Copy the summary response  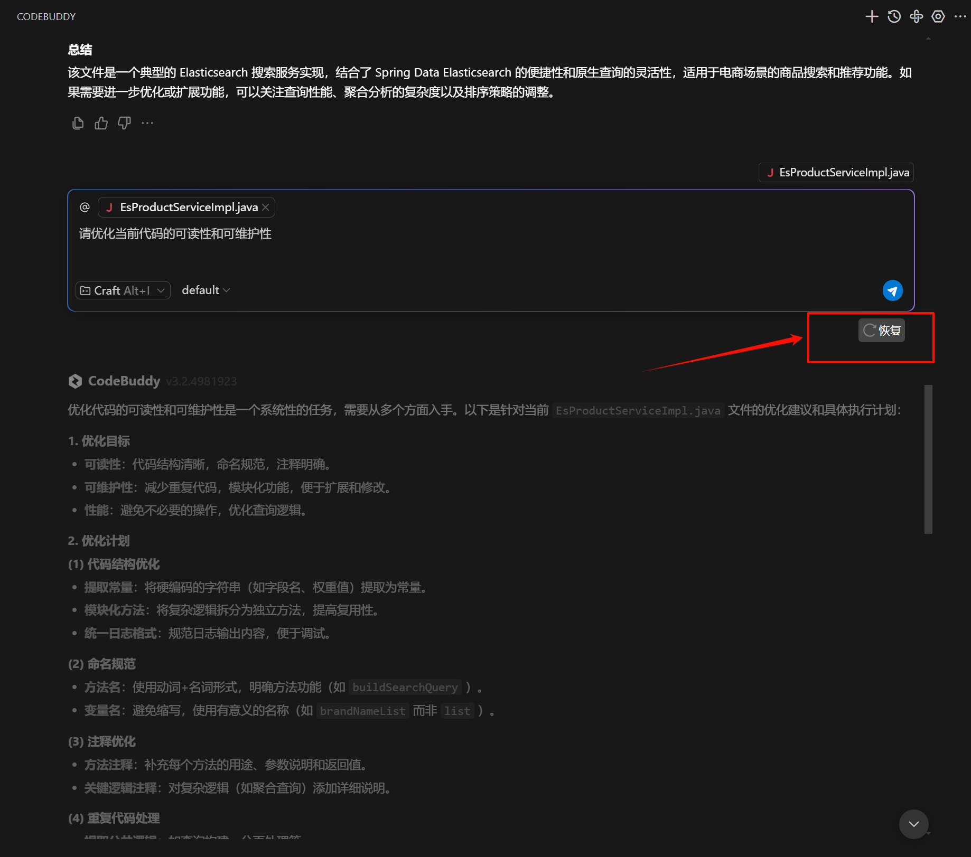(78, 124)
